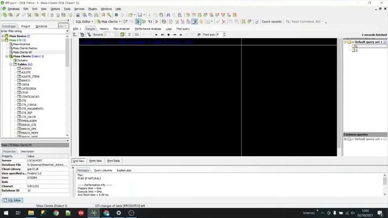The height and width of the screenshot is (218, 388).
Task: Adjust the Font size stepper arrows
Action: pos(224,35)
